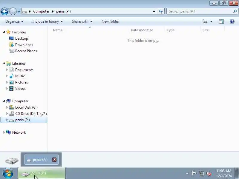Image resolution: width=239 pixels, height=179 pixels.
Task: Expand the Music library
Action: pos(7,76)
